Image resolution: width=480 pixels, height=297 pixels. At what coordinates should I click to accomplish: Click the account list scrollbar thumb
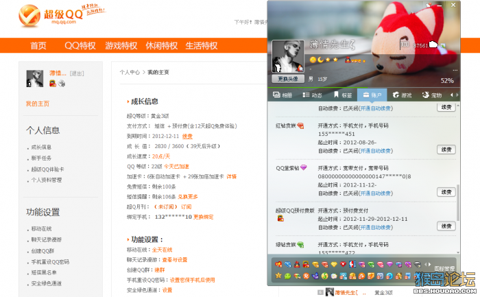[458, 202]
